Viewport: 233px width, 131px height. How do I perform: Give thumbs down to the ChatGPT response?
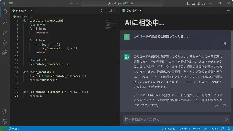pos(224,106)
